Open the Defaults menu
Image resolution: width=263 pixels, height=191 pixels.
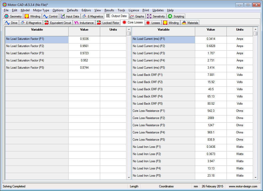click(x=72, y=10)
